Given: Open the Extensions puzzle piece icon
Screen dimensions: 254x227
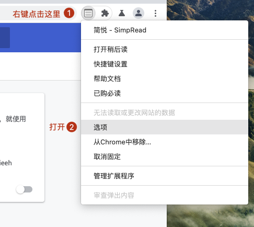Looking at the screenshot, I should point(105,13).
